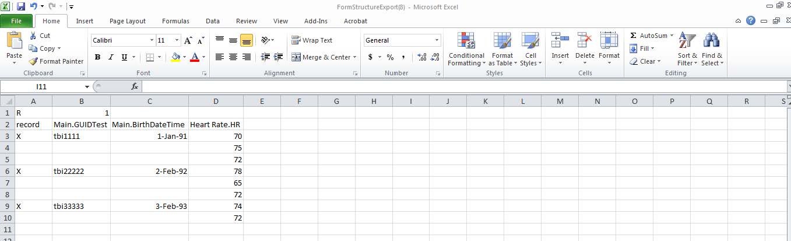Expand AutoSum dropdown arrow
The width and height of the screenshot is (791, 241).
pyautogui.click(x=672, y=36)
